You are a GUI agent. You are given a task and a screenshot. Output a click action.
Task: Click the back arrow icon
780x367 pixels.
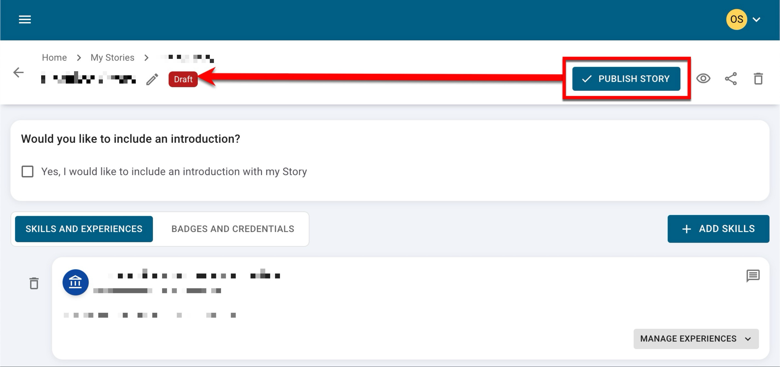click(x=18, y=73)
